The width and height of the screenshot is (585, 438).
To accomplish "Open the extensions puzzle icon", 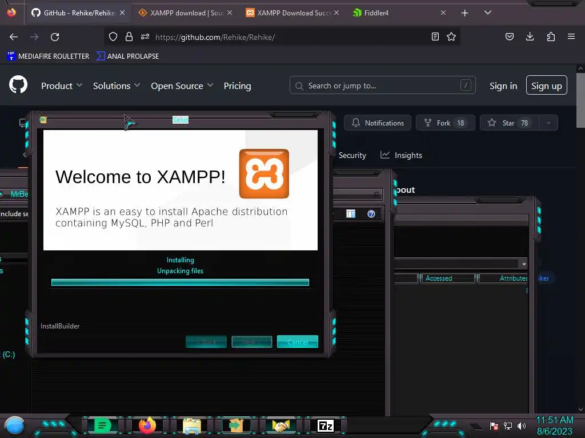I will (551, 36).
